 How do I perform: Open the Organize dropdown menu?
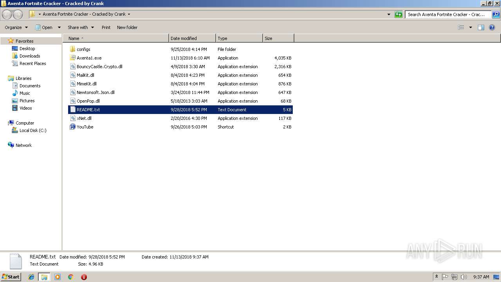16,27
